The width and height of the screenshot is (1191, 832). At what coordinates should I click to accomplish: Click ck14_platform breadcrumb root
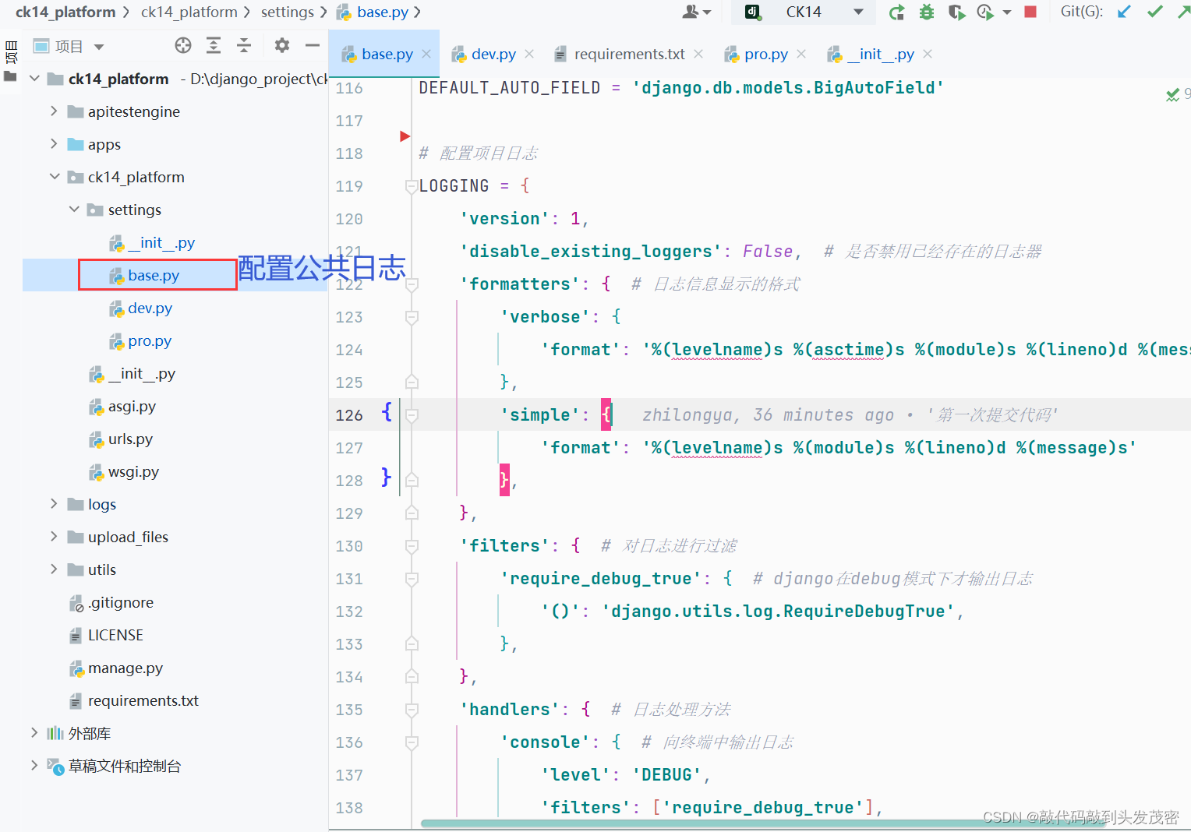pyautogui.click(x=65, y=12)
